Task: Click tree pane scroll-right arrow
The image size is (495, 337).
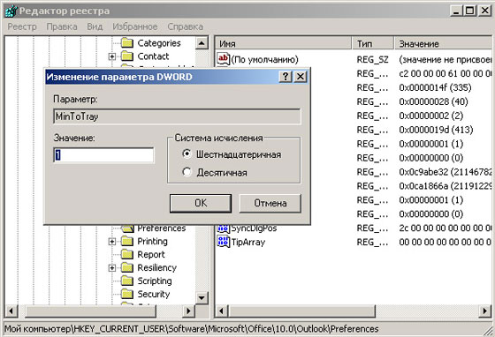Action: (x=189, y=311)
